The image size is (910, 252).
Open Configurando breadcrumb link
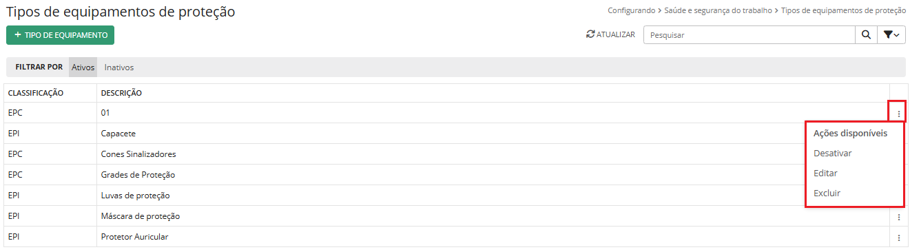point(631,11)
